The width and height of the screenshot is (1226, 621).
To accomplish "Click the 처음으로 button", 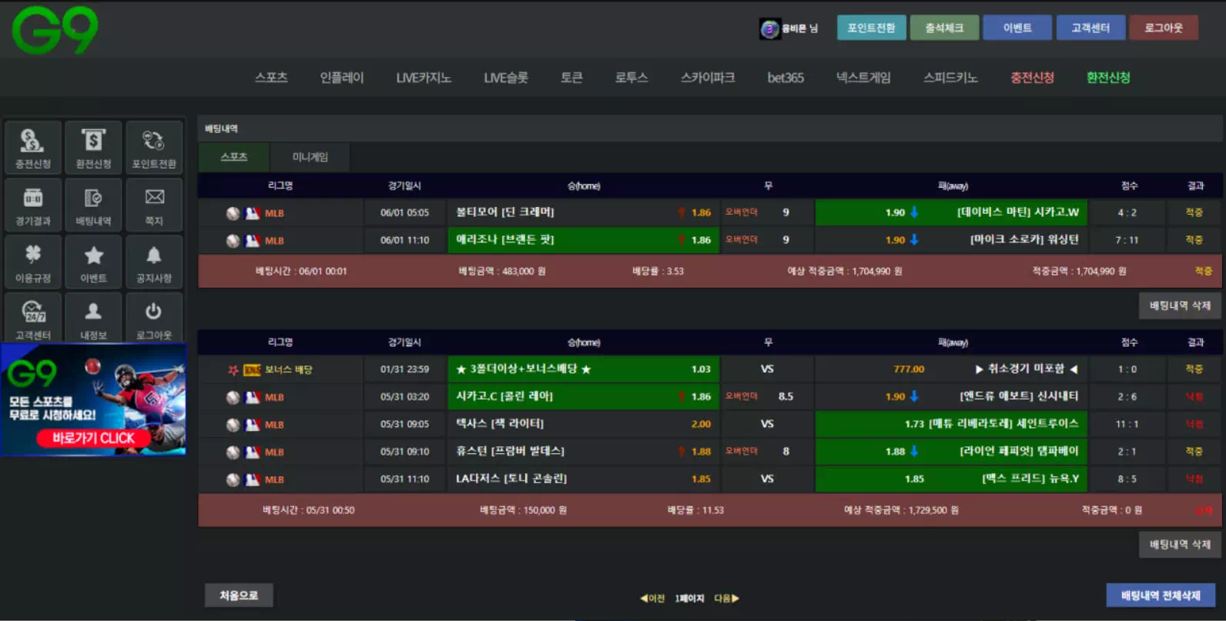I will tap(239, 595).
